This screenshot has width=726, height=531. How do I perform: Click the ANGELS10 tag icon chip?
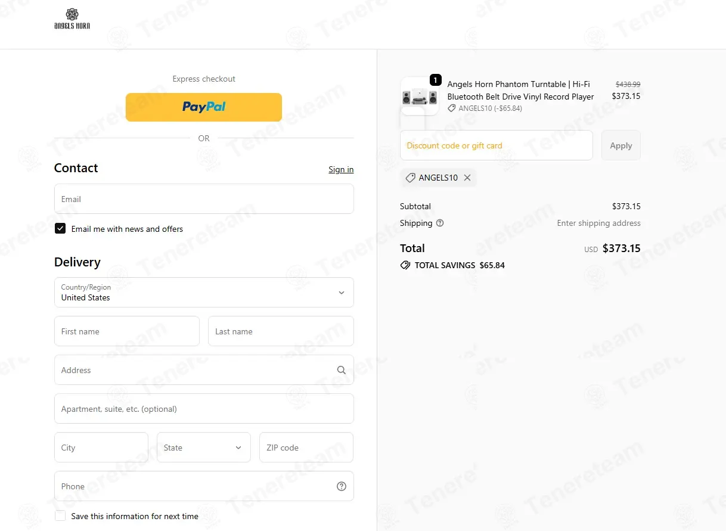click(410, 178)
